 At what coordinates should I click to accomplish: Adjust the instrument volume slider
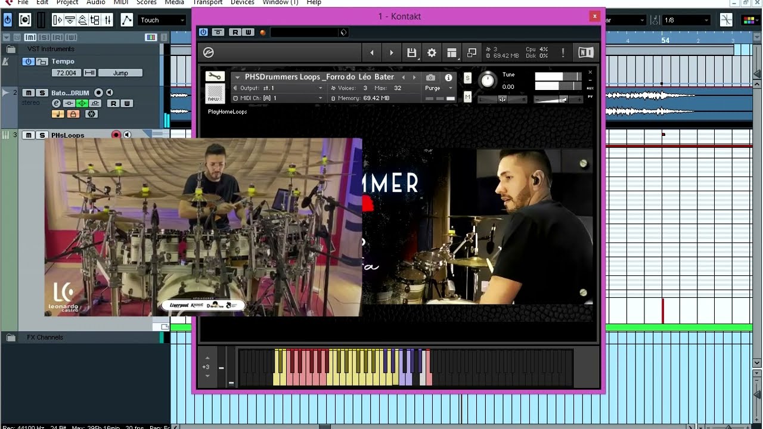(x=557, y=100)
